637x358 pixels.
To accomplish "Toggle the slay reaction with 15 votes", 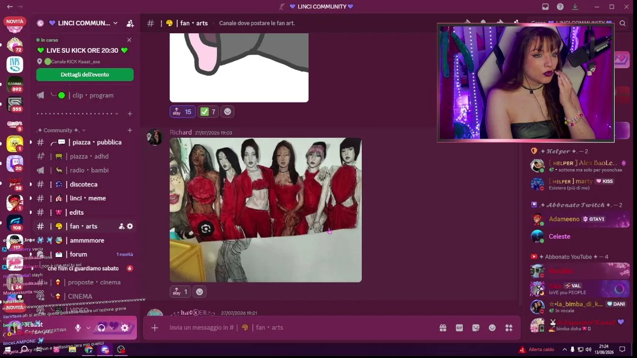I will tap(182, 112).
